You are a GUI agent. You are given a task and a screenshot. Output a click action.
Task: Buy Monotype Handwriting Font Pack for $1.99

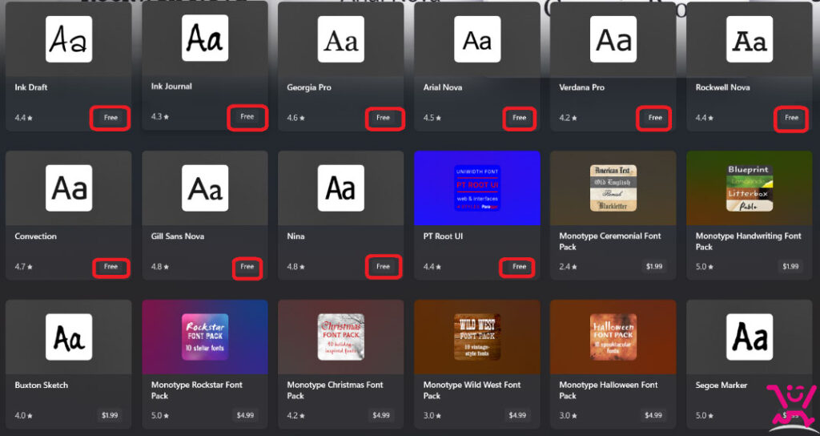(x=790, y=266)
